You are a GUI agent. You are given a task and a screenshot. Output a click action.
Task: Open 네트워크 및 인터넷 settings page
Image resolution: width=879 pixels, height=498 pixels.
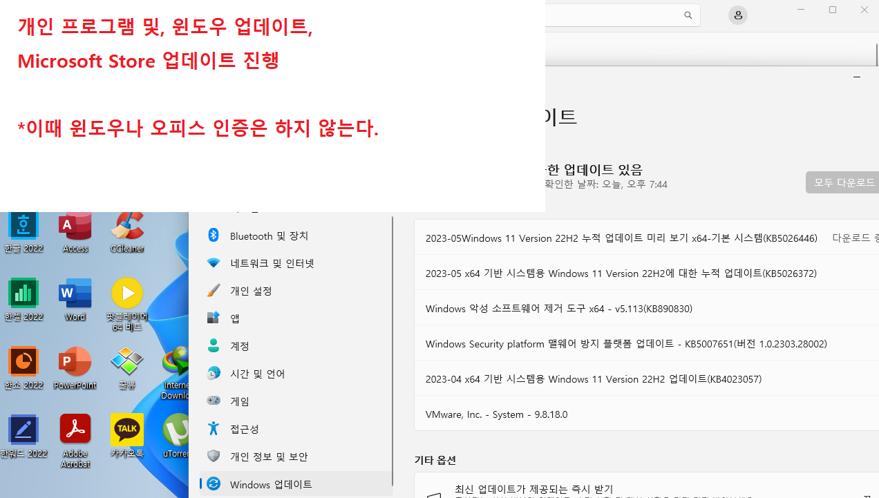point(296,263)
